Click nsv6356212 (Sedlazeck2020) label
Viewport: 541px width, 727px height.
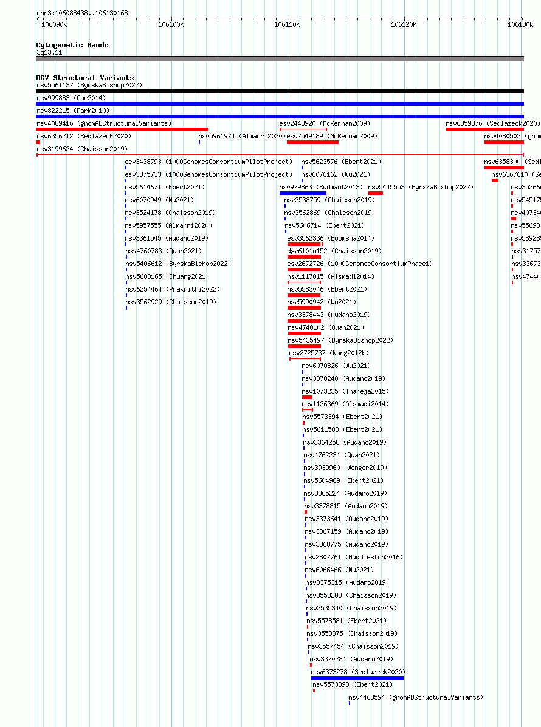pos(84,136)
